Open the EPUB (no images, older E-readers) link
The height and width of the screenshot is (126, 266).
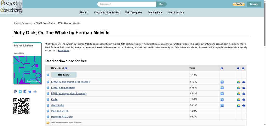tap(69, 94)
